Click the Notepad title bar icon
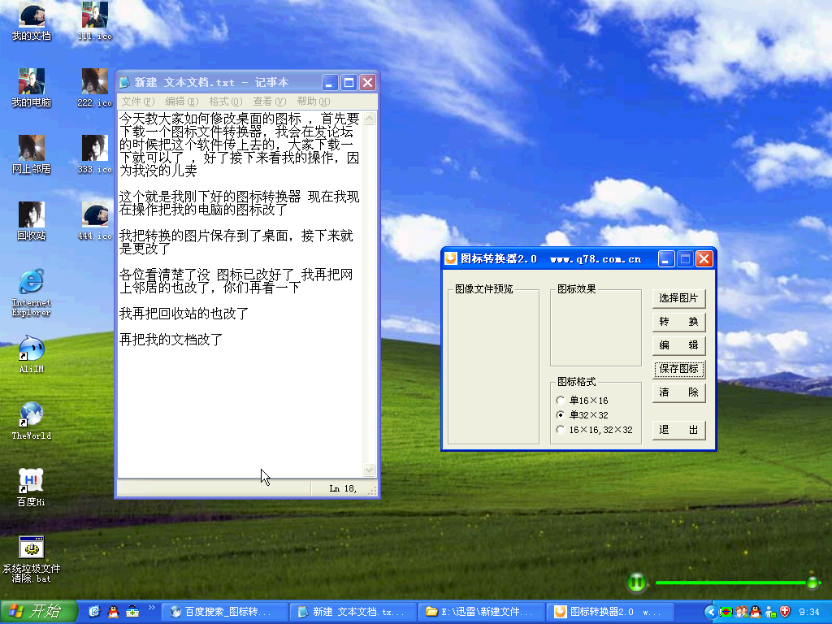 124,82
